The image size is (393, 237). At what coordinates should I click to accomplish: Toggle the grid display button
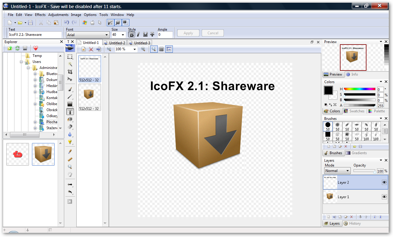pos(161,49)
